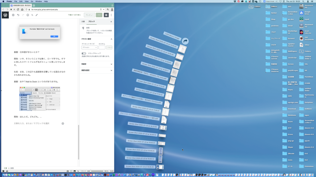
Task: Click the settings gear icon in editor
Action: click(106, 15)
